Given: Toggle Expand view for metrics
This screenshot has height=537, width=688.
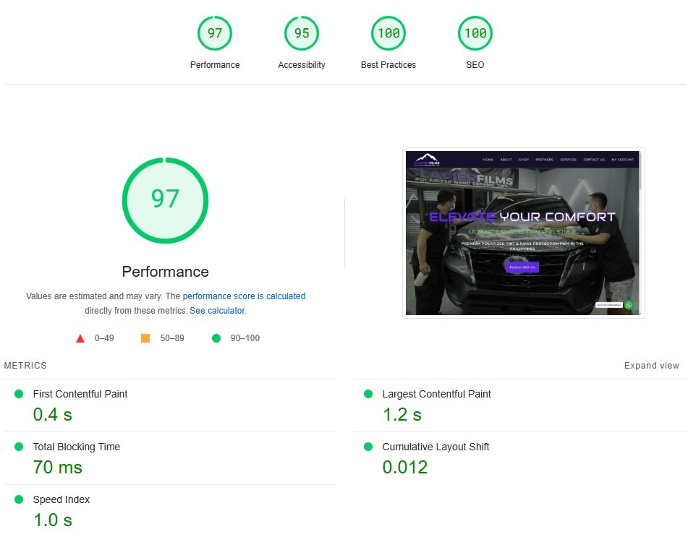Looking at the screenshot, I should [x=651, y=366].
